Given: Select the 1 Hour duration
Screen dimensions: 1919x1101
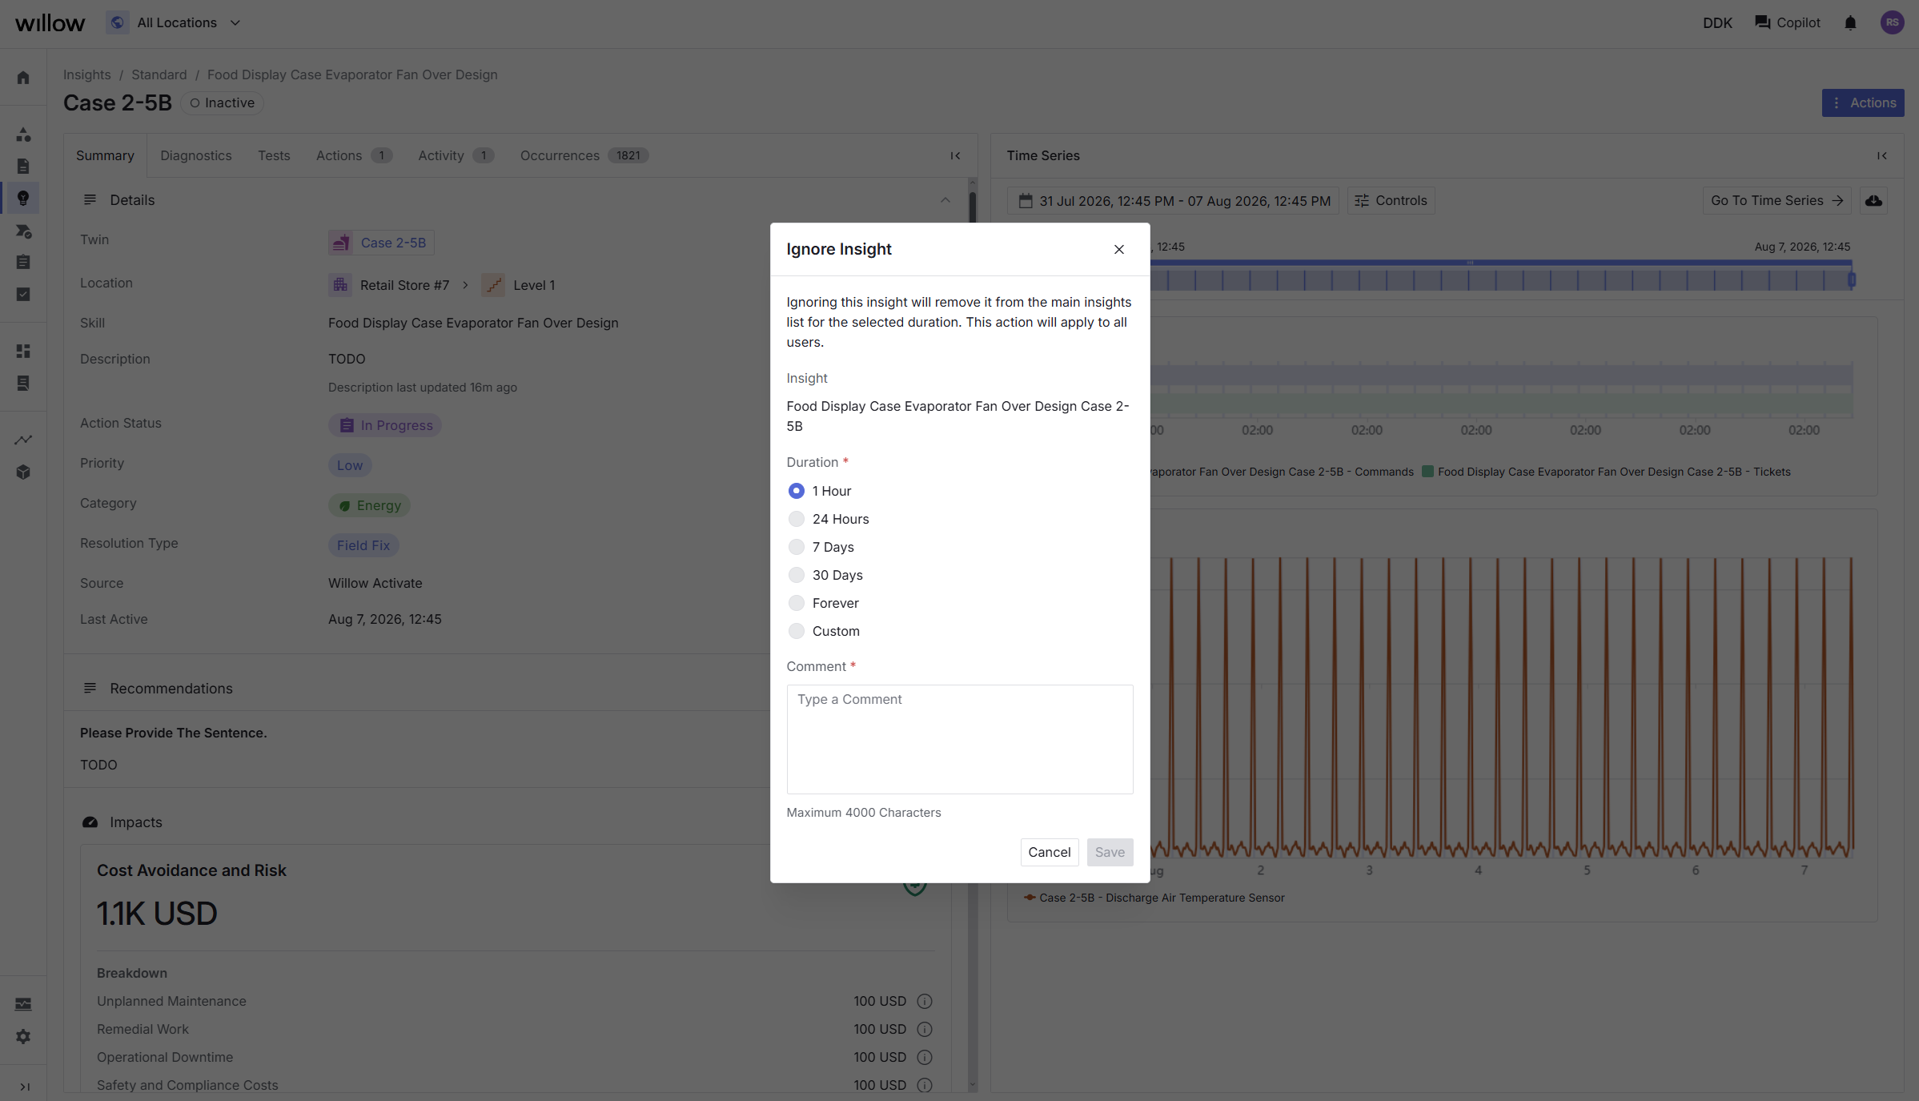Looking at the screenshot, I should coord(796,491).
